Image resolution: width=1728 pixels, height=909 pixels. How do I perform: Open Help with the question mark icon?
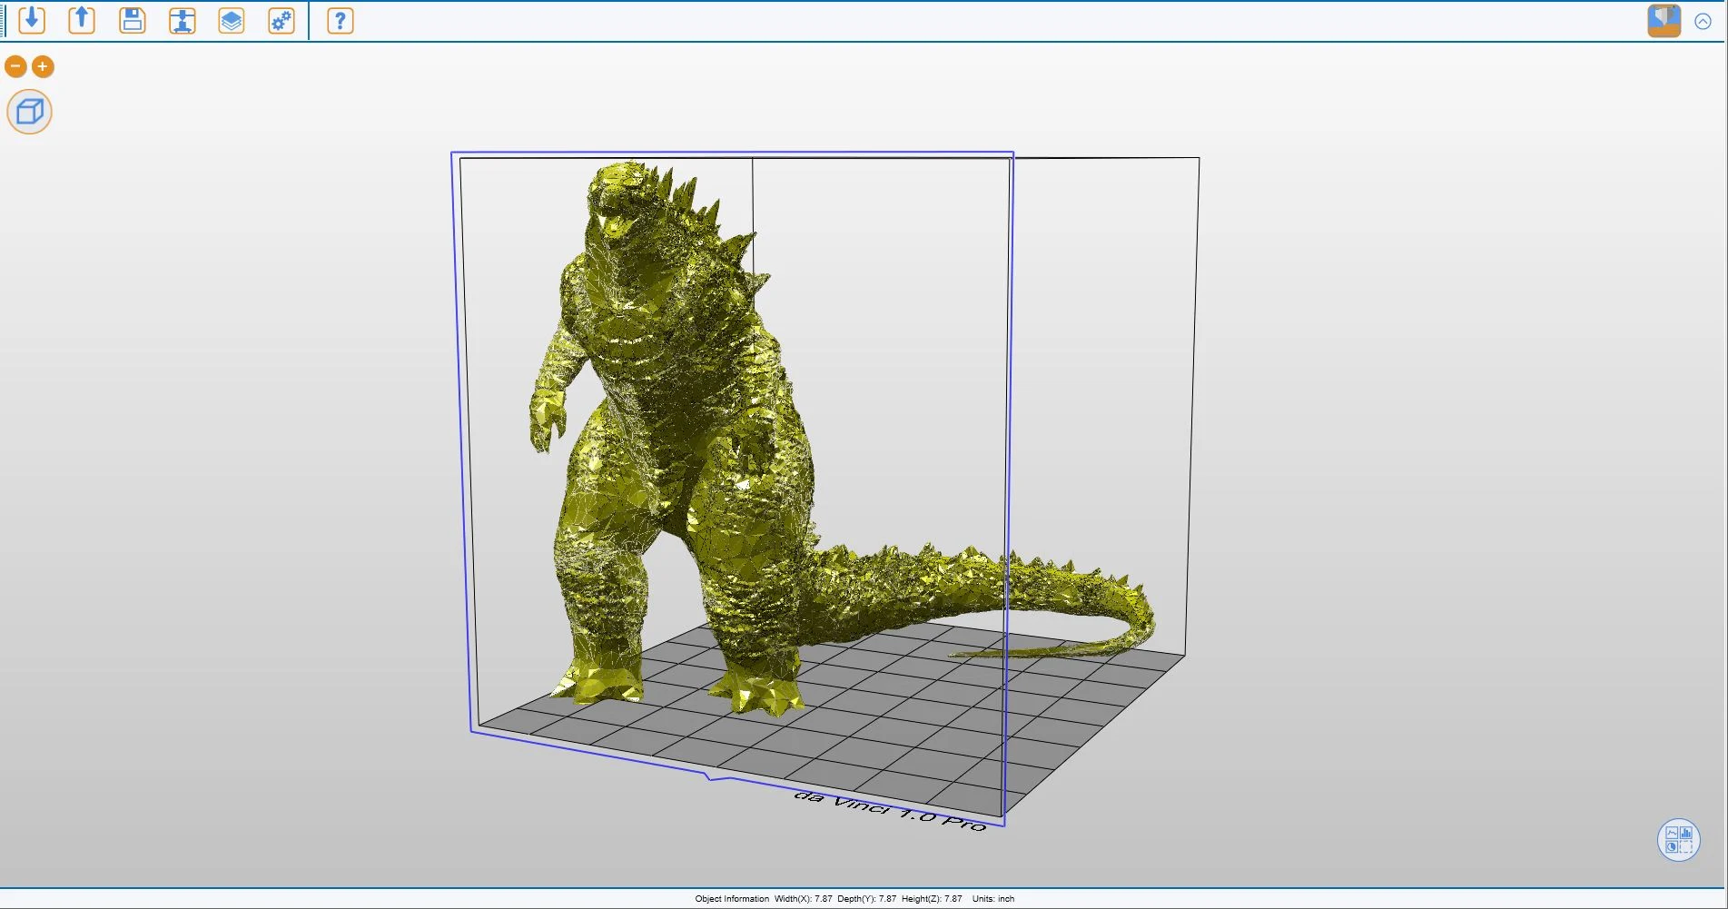click(x=340, y=20)
